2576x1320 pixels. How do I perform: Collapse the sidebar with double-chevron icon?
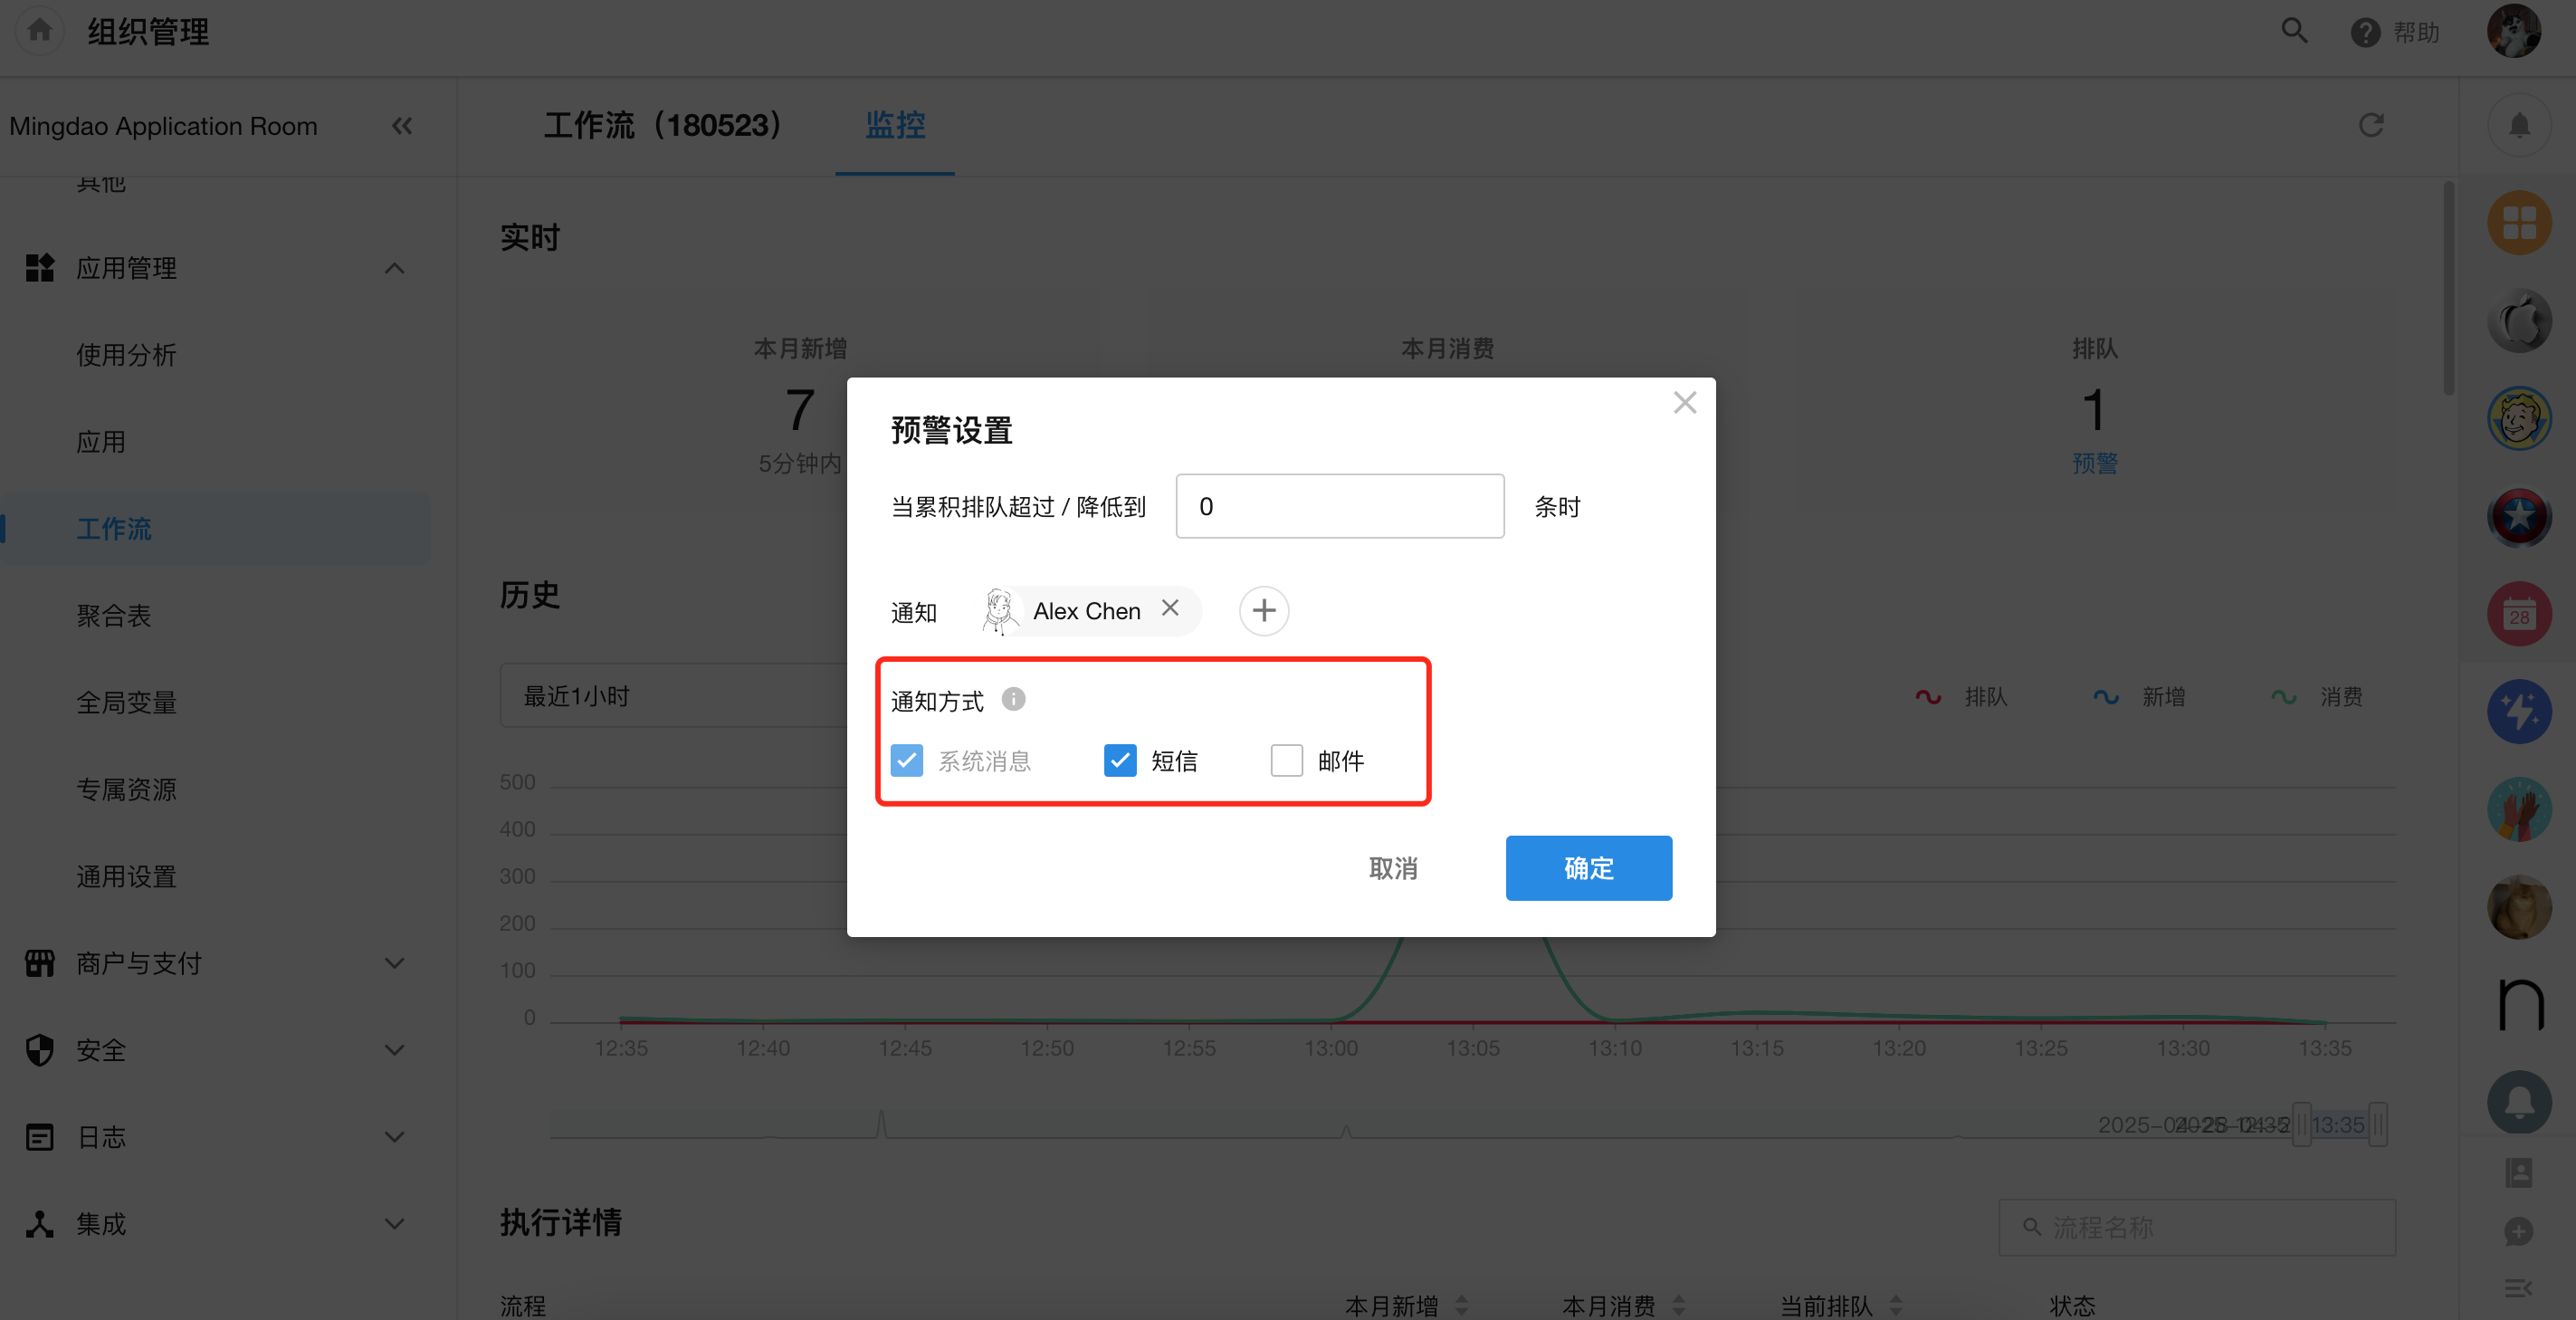click(402, 126)
